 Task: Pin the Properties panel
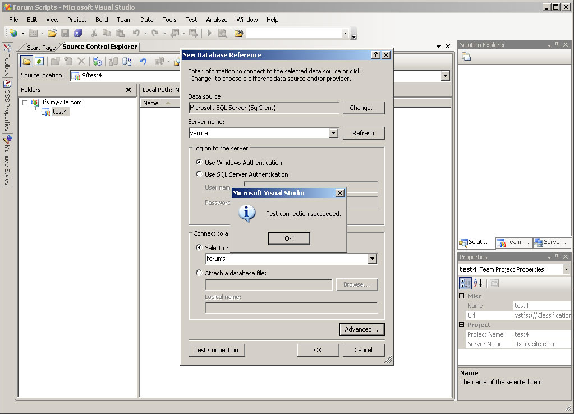(557, 256)
